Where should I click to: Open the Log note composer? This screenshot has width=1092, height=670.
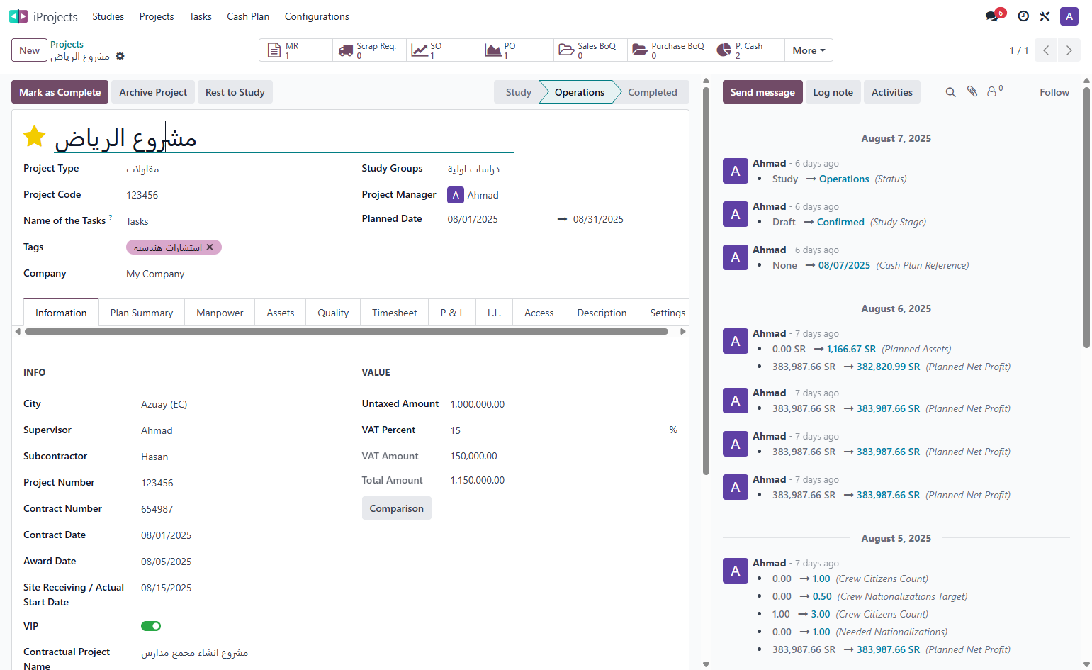coord(833,92)
